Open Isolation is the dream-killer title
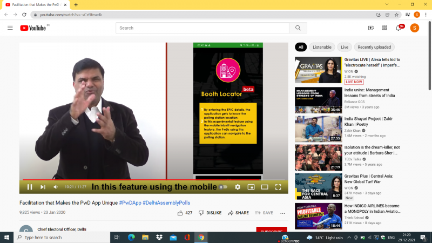 click(x=372, y=150)
